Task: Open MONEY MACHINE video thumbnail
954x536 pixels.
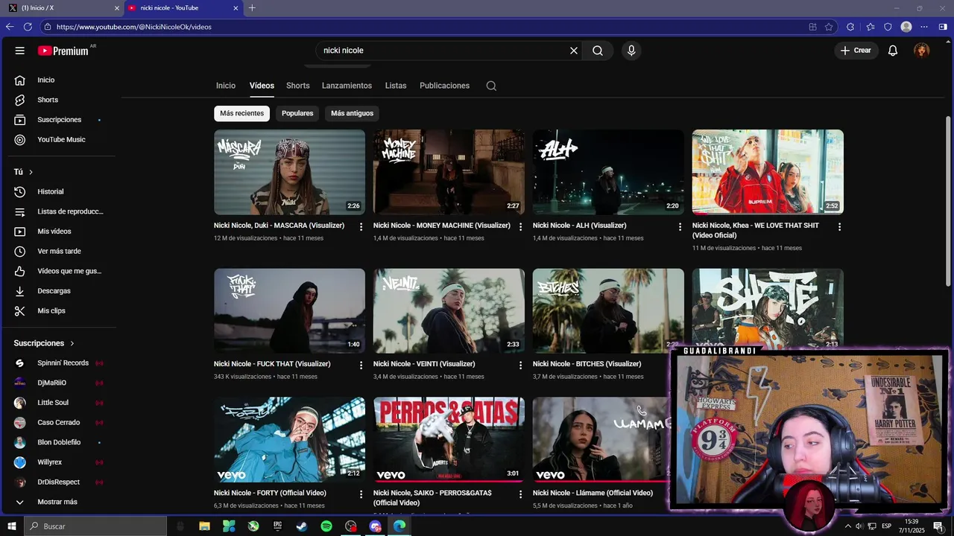Action: [449, 172]
